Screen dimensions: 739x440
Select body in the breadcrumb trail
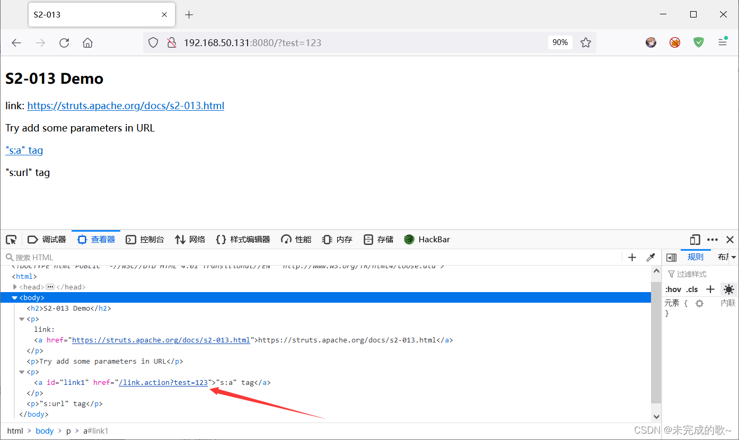click(x=45, y=431)
